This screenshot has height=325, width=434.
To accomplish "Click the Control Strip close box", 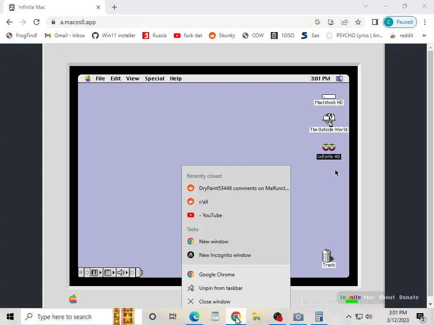I will point(81,273).
